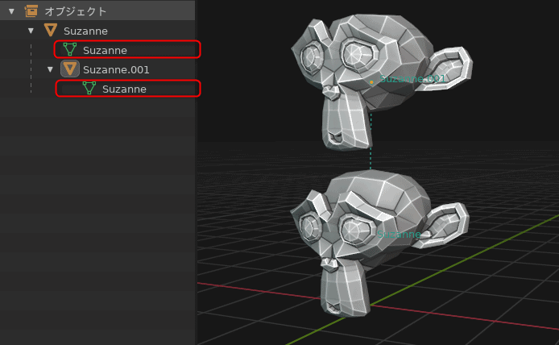
Task: Collapse the オブジェクト section triangle
Action: pos(11,11)
